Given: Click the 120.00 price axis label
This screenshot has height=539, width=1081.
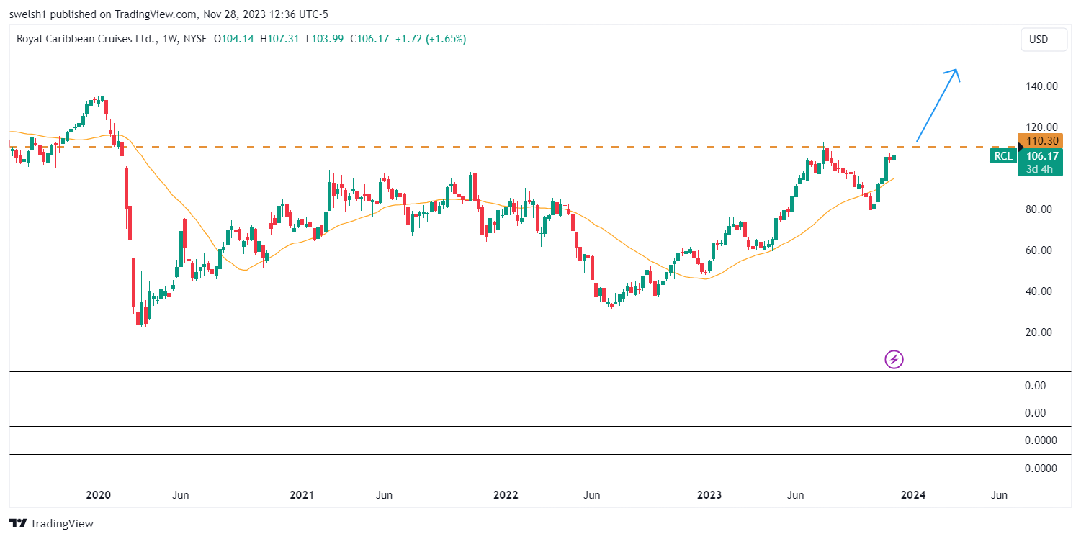Looking at the screenshot, I should coord(1041,127).
